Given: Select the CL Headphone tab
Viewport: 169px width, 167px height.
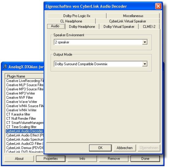Looking at the screenshot, I should 71,21.
